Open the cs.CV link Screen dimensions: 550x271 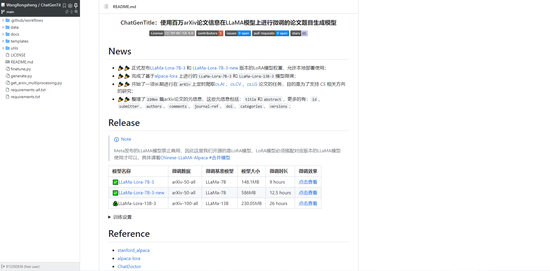[236, 84]
